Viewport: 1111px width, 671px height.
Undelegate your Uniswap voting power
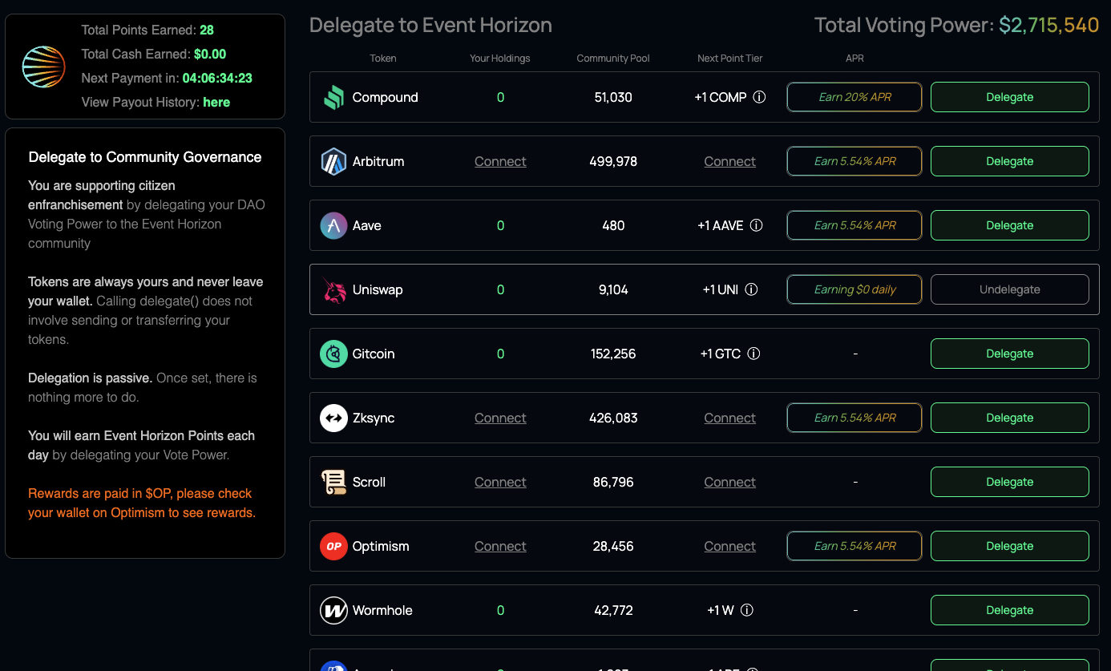[1009, 289]
